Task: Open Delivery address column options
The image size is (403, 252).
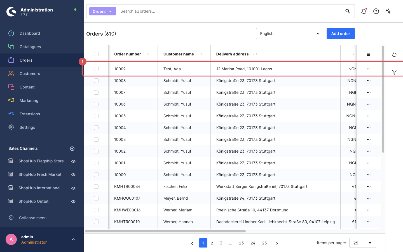Action: click(255, 54)
